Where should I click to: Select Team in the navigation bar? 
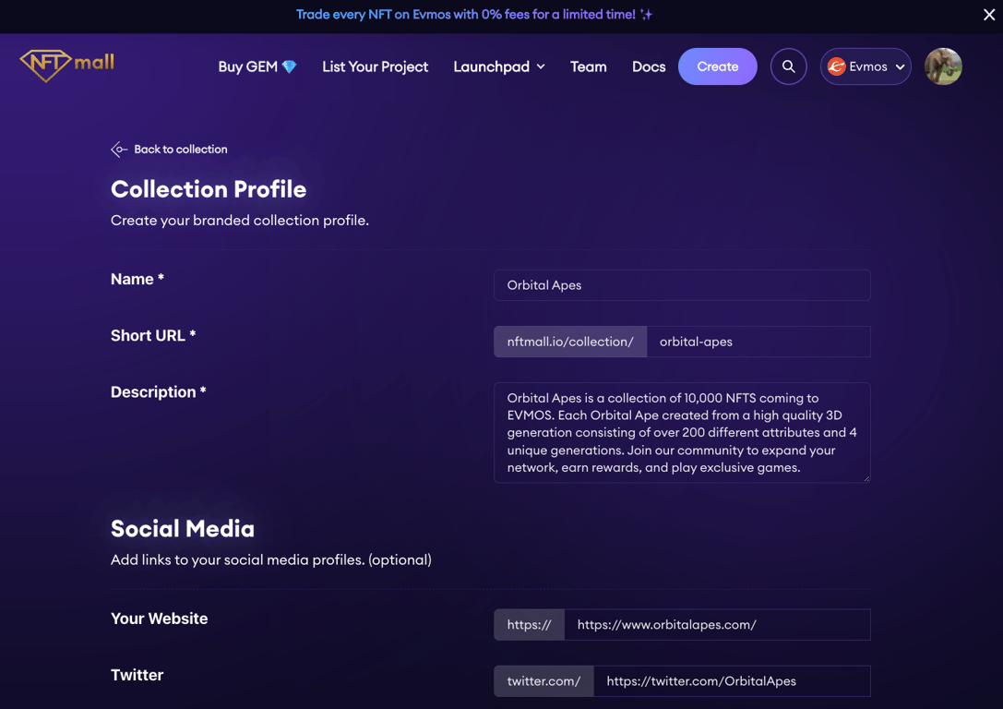click(588, 66)
